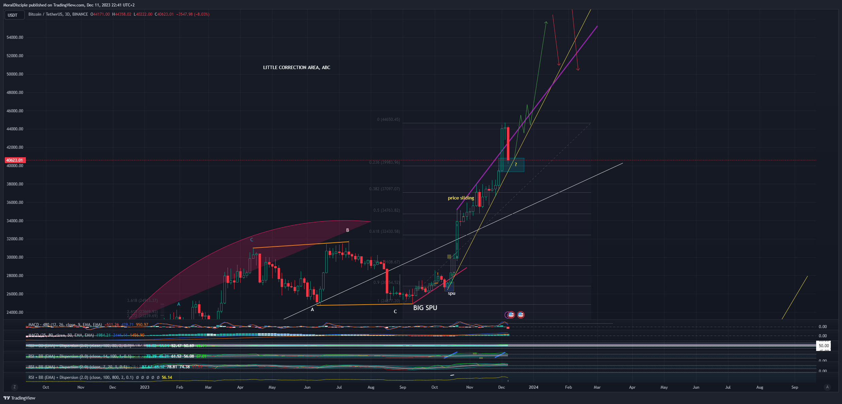This screenshot has width=842, height=404.
Task: Click the change value −3547.98 (−8.03%)
Action: [x=193, y=14]
